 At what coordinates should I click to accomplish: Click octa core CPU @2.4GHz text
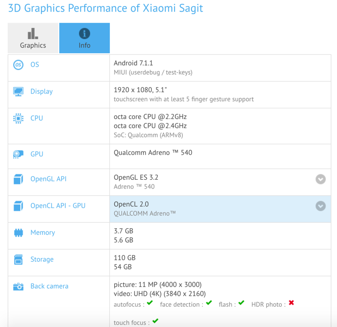point(150,126)
